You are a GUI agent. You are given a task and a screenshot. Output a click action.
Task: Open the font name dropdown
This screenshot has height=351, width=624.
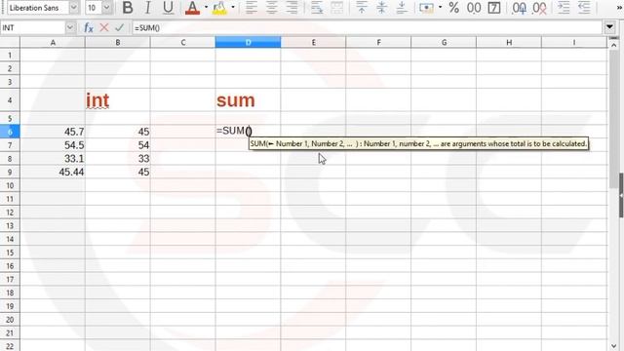(x=74, y=8)
